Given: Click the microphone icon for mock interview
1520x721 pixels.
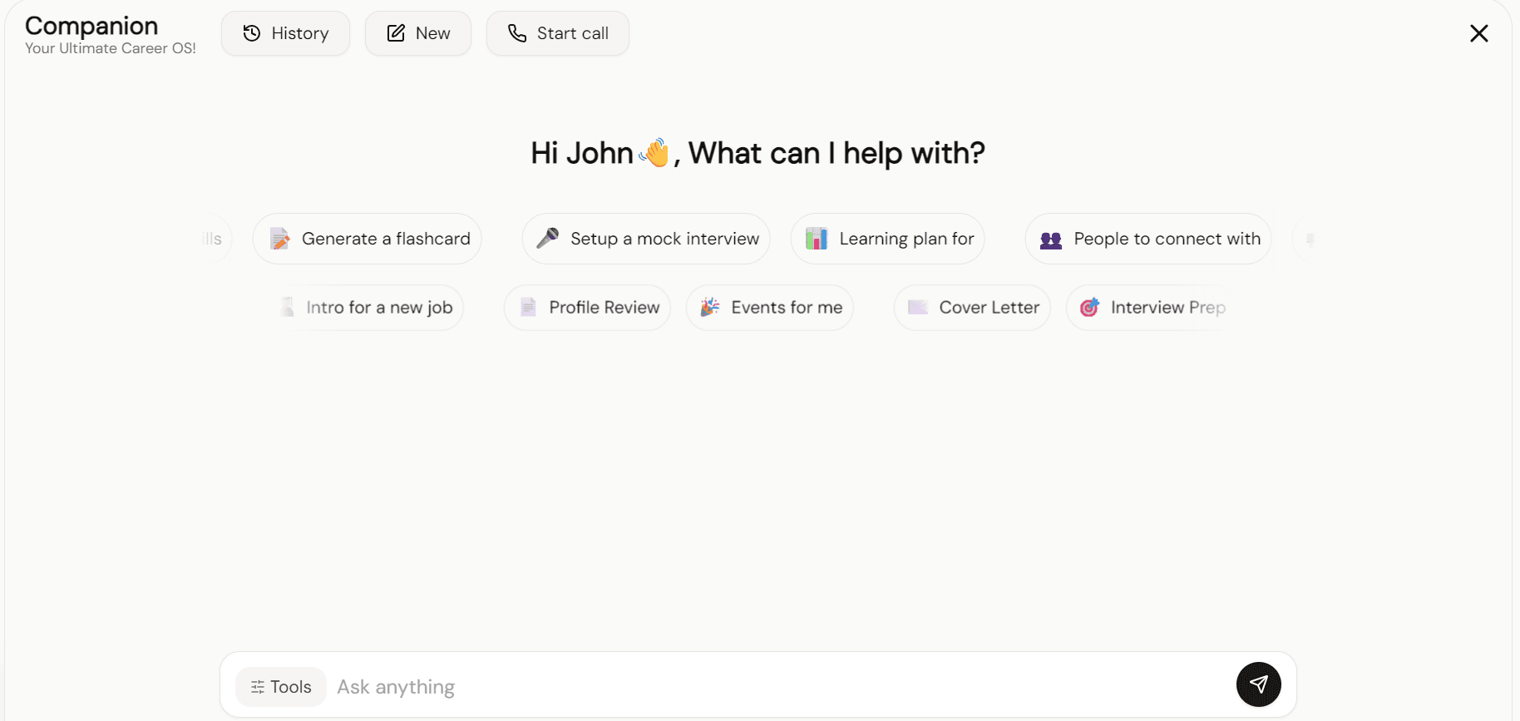Looking at the screenshot, I should (547, 239).
